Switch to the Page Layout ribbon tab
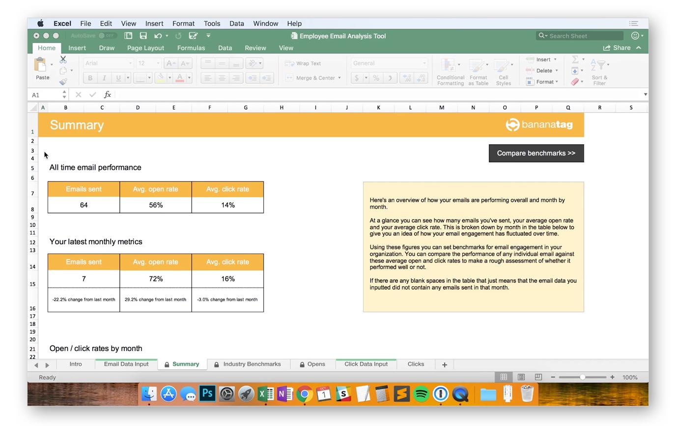Viewport: 678px width, 426px height. click(145, 48)
